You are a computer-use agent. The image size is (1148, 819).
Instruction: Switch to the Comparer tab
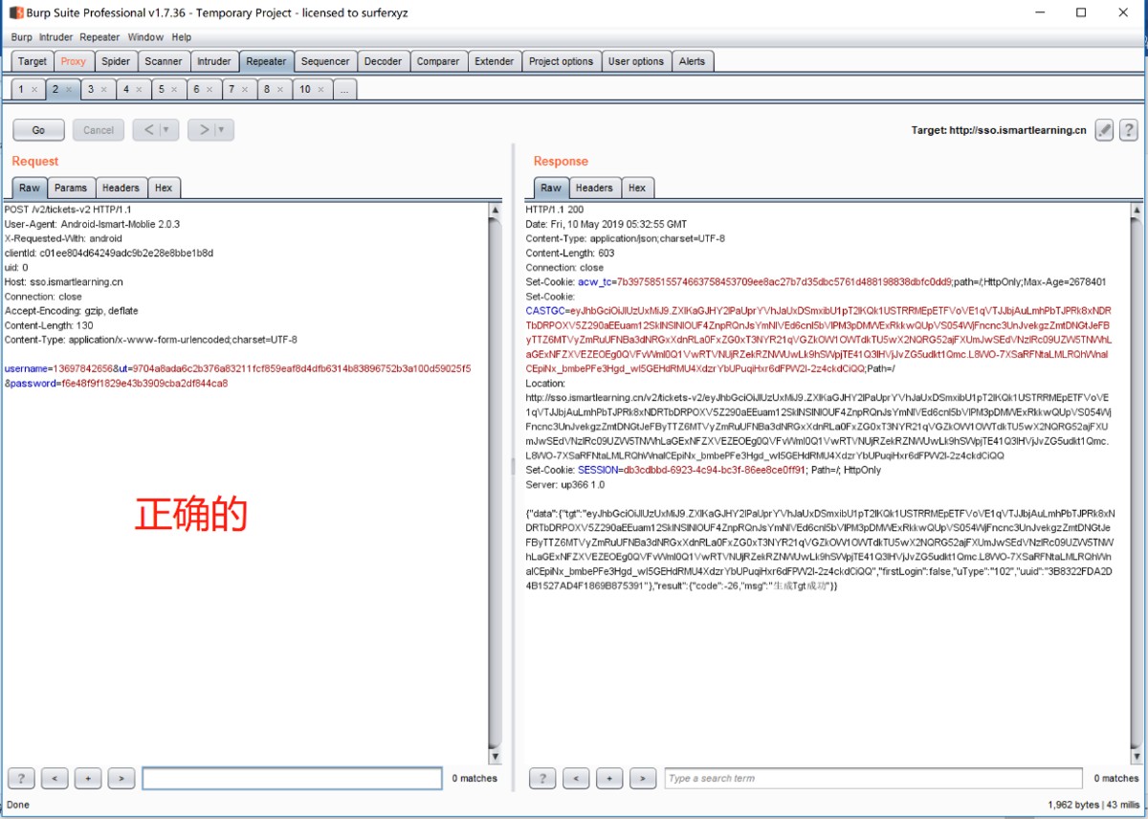(438, 61)
